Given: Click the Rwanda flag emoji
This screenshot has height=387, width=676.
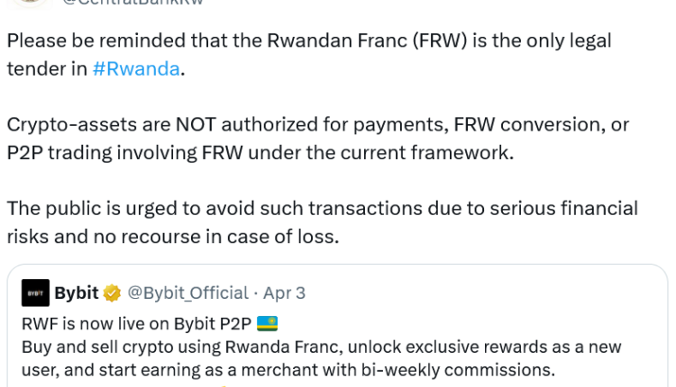Looking at the screenshot, I should tap(267, 323).
